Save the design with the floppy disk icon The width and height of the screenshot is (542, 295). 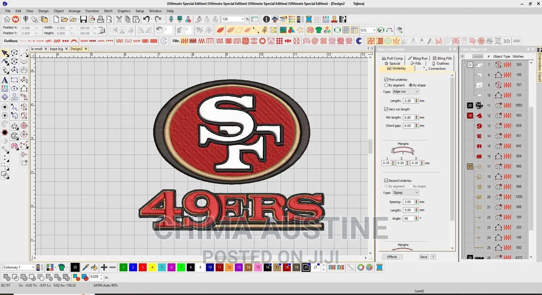(x=83, y=19)
